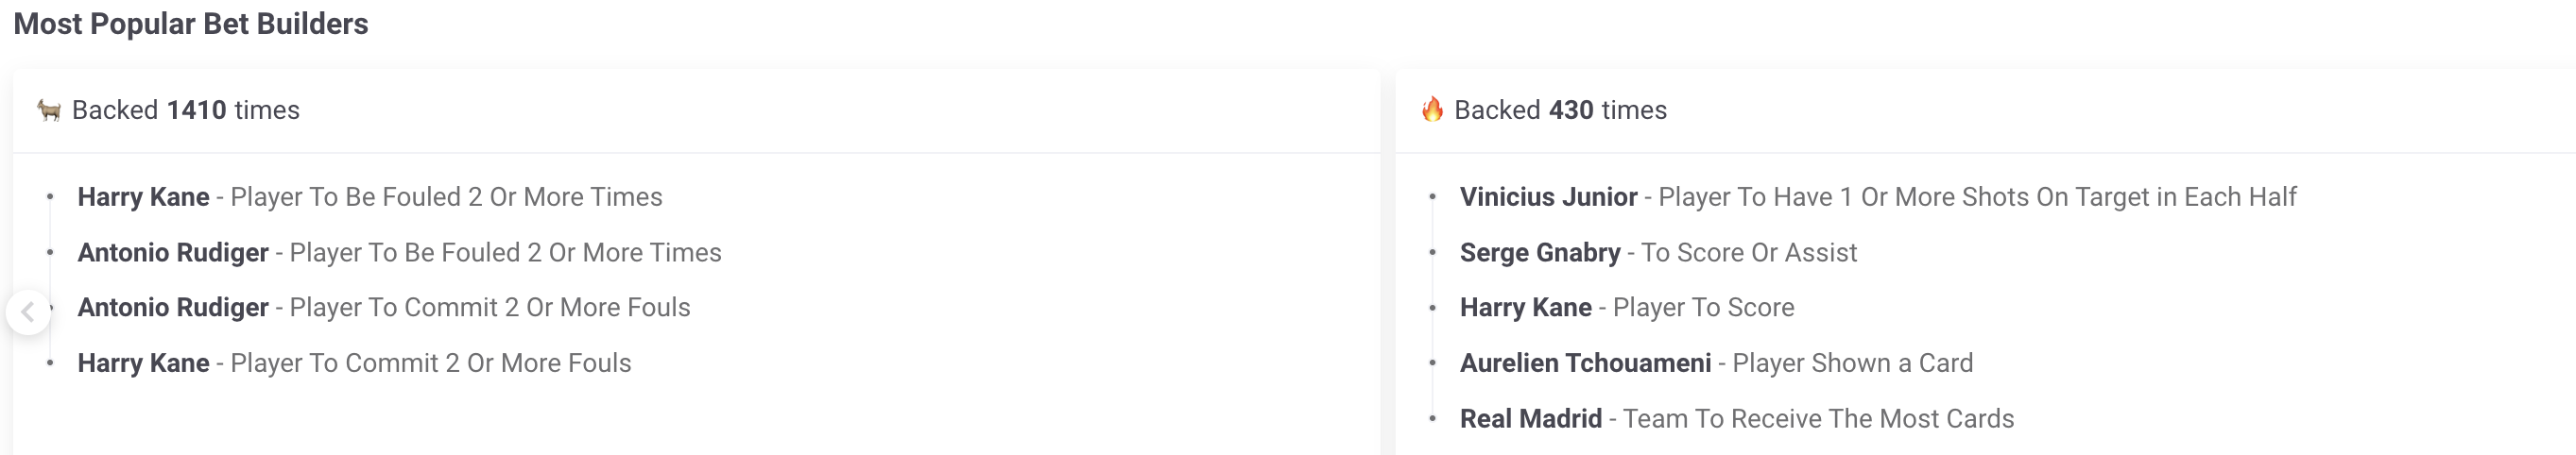Choose Antonio Rudiger to commit 2 fouls
The height and width of the screenshot is (455, 2576).
[383, 308]
